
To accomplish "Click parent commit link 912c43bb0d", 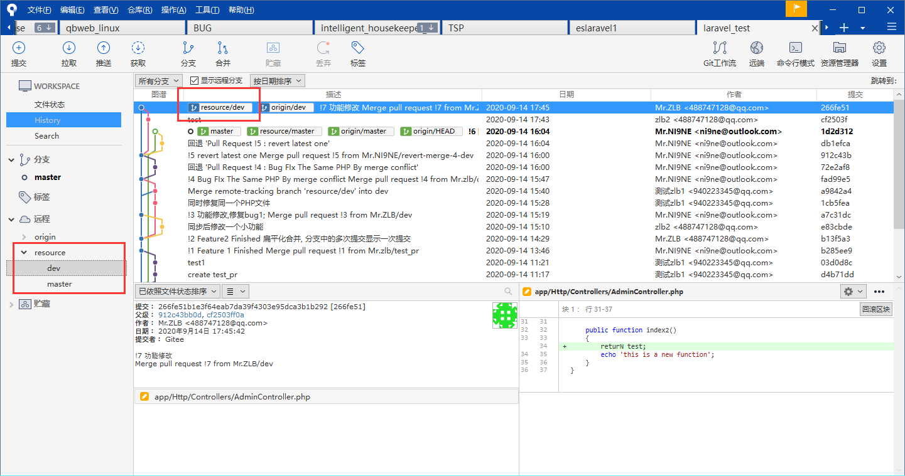I will [x=180, y=315].
